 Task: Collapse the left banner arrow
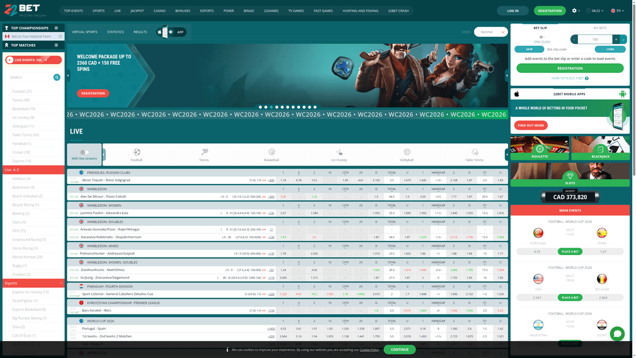point(68,76)
